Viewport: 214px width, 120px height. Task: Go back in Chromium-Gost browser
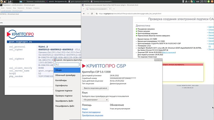84,14
